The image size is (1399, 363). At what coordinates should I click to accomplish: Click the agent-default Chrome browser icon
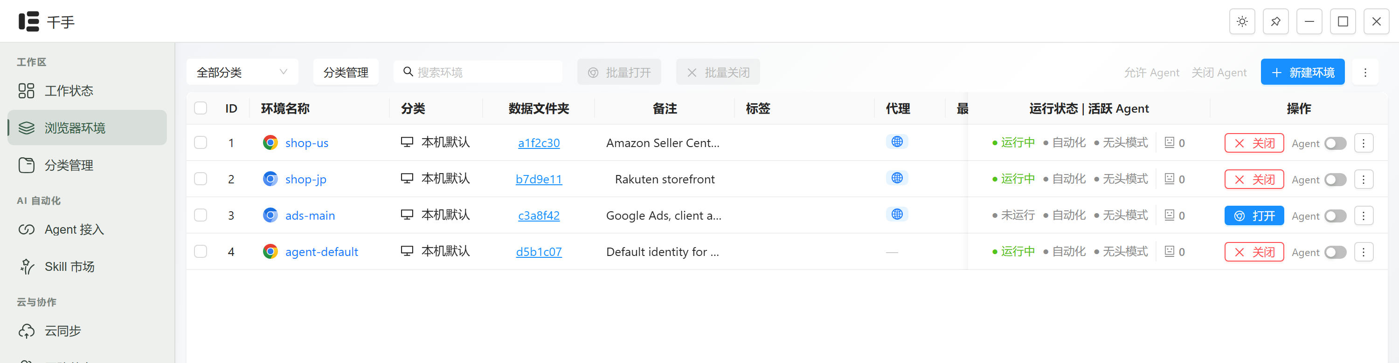point(270,251)
